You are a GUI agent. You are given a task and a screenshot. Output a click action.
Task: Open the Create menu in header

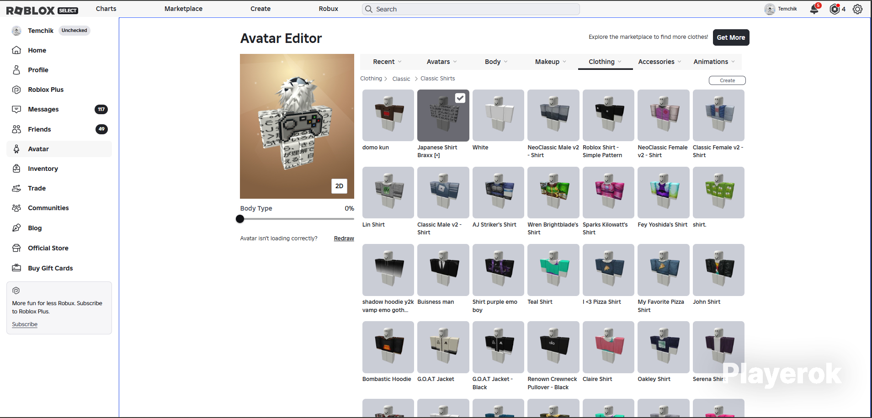tap(261, 9)
